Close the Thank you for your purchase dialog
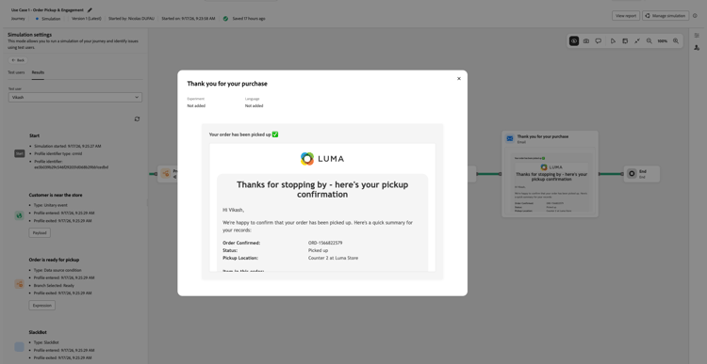Image resolution: width=707 pixels, height=364 pixels. (x=459, y=79)
